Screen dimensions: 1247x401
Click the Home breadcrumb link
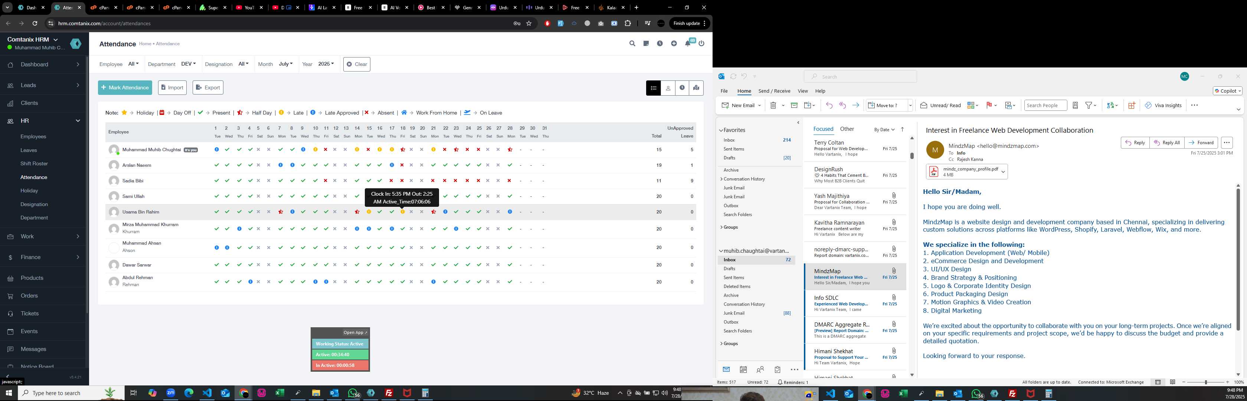(x=145, y=44)
